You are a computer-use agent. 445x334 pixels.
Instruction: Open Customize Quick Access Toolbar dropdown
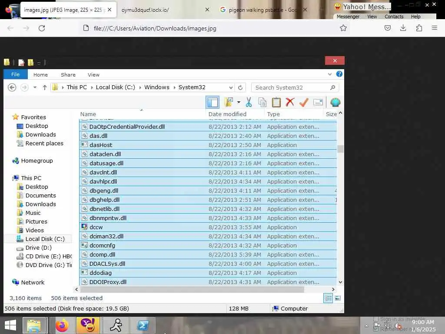pyautogui.click(x=39, y=63)
